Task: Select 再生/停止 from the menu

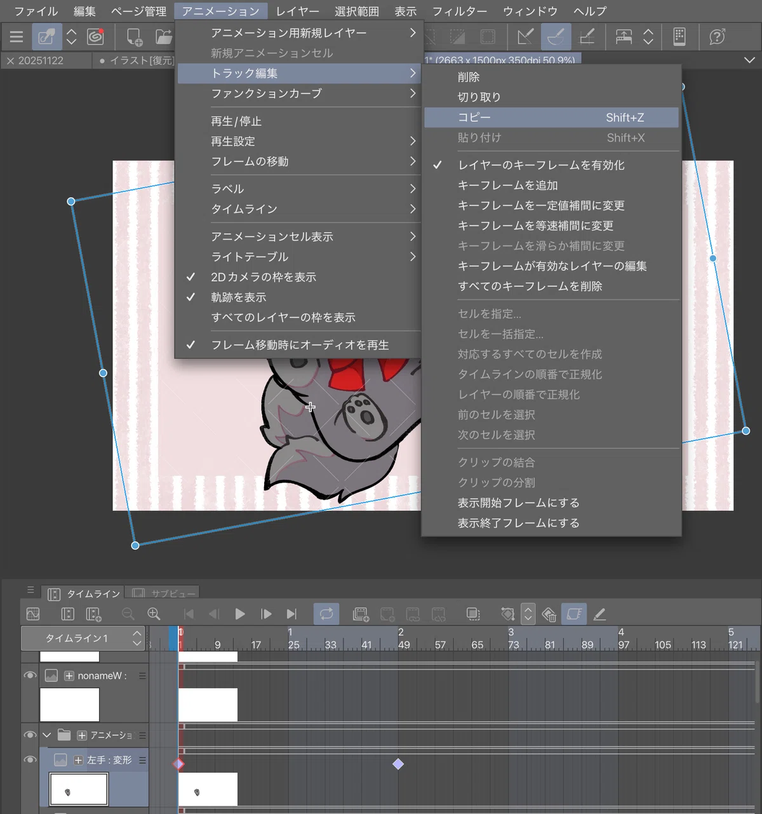Action: pos(298,121)
